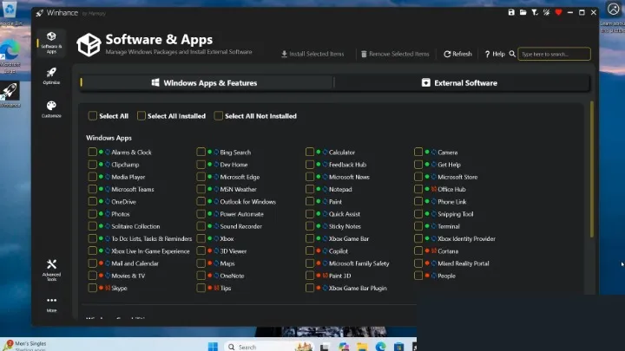
Task: Open Recycle Bin on desktop
Action: 10,13
